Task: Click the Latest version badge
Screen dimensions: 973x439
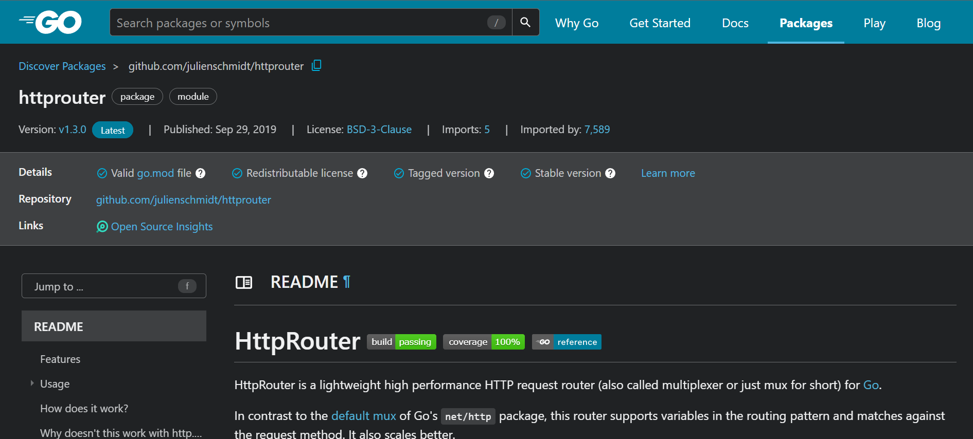Action: point(113,130)
